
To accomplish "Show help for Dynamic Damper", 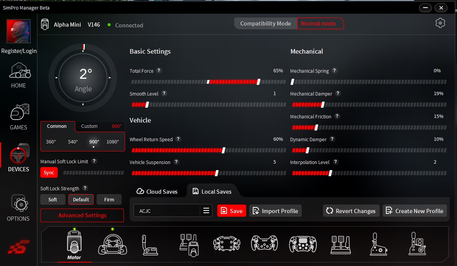I will coord(332,139).
